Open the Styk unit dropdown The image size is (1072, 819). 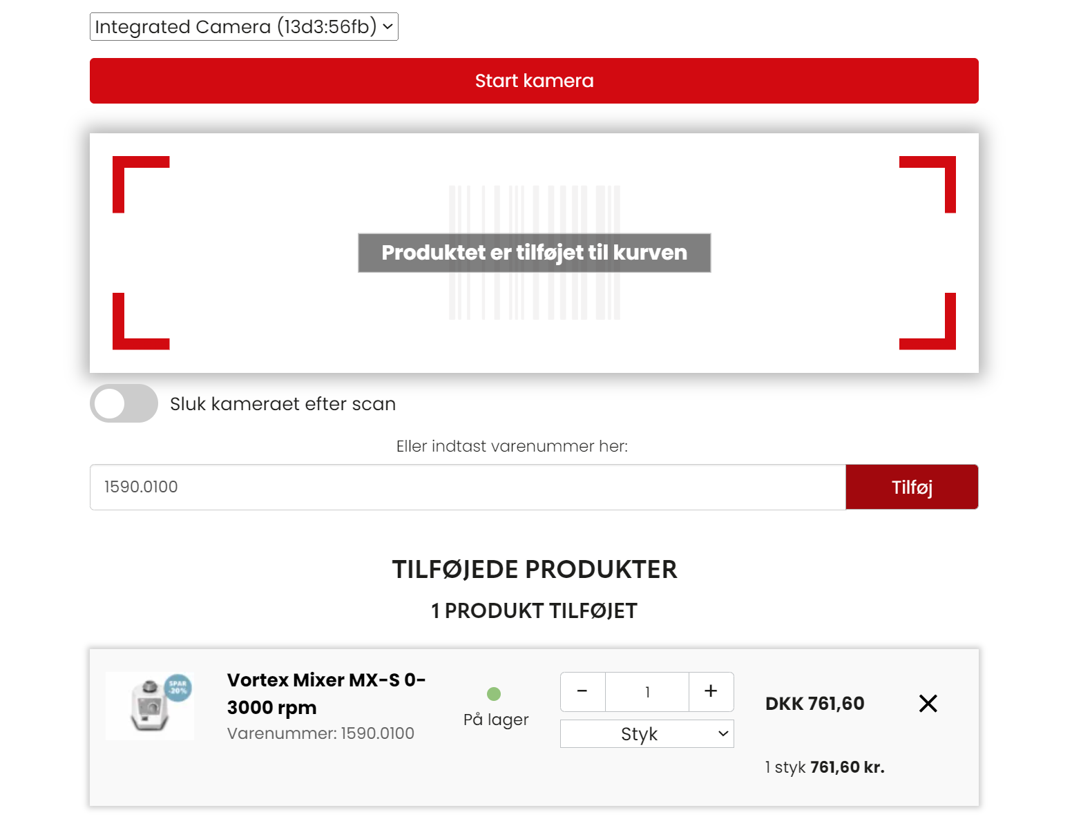coord(647,733)
